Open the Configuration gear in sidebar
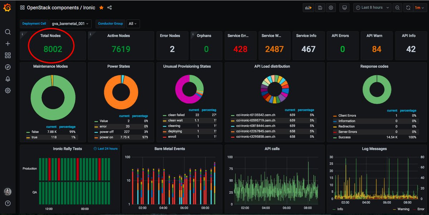This screenshot has height=215, width=429. coord(8,91)
